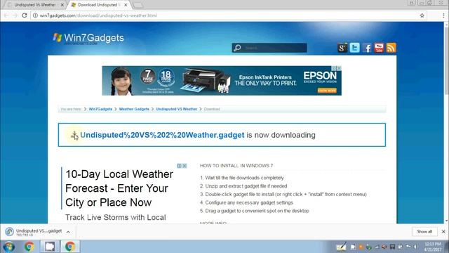Screen dimensions: 449x253
Task: Click the downloaded gadget file icon
Action: [9, 231]
